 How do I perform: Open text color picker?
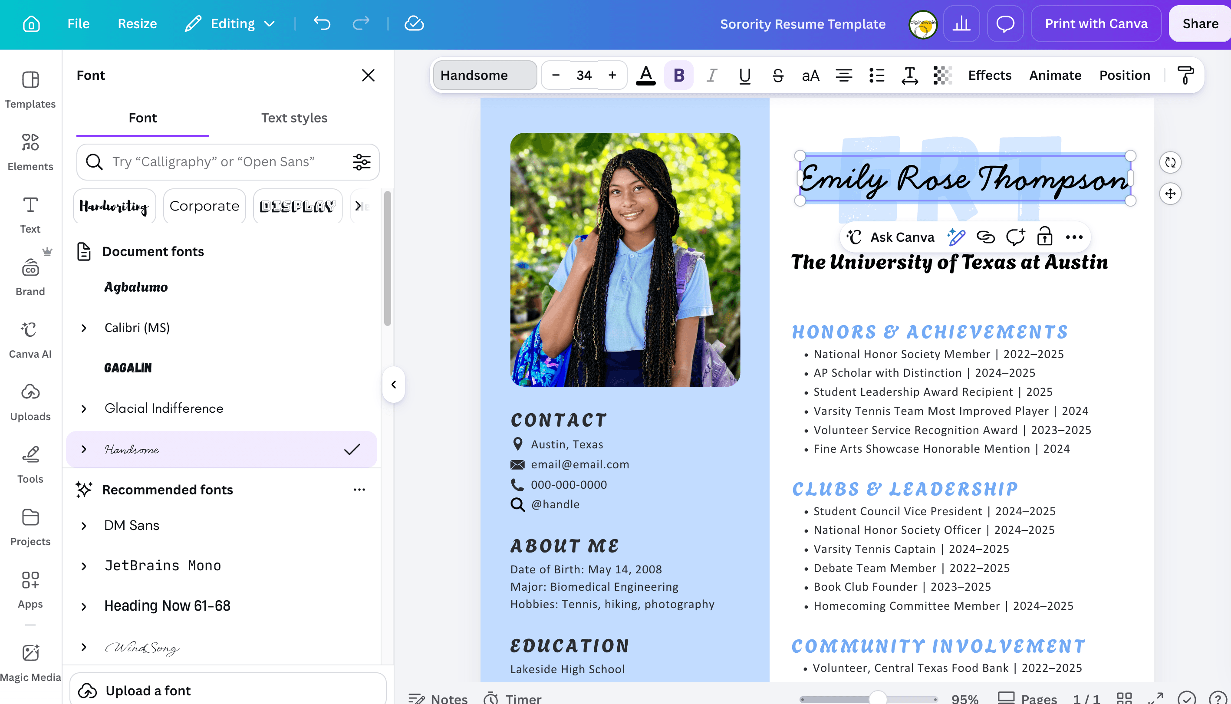pos(646,76)
